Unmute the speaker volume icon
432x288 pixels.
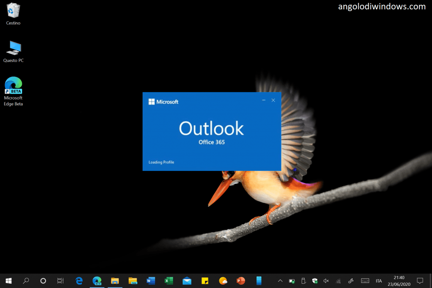[326, 280]
